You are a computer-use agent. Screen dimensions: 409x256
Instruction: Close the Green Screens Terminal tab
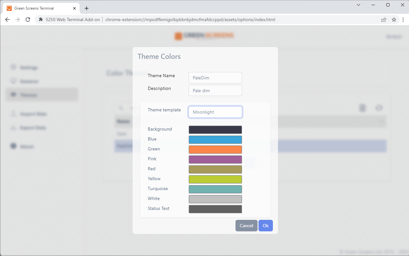point(74,8)
